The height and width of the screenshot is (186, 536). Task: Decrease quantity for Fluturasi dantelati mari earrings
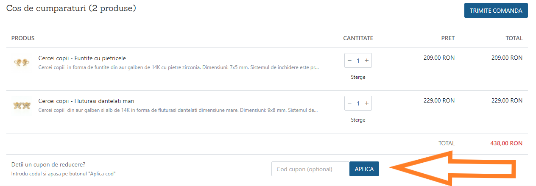349,103
